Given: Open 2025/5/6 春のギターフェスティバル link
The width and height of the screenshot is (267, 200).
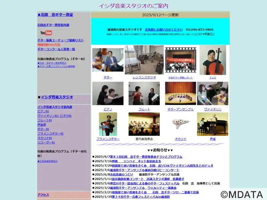Looking at the screenshot, I should pos(145,183).
